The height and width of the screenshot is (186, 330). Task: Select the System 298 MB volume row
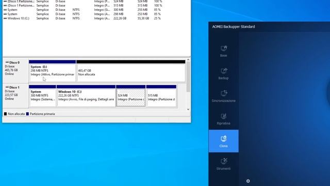click(83, 14)
